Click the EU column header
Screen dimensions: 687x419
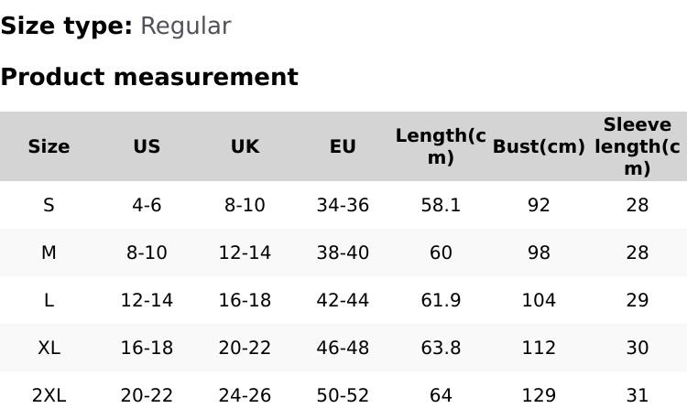(x=343, y=146)
